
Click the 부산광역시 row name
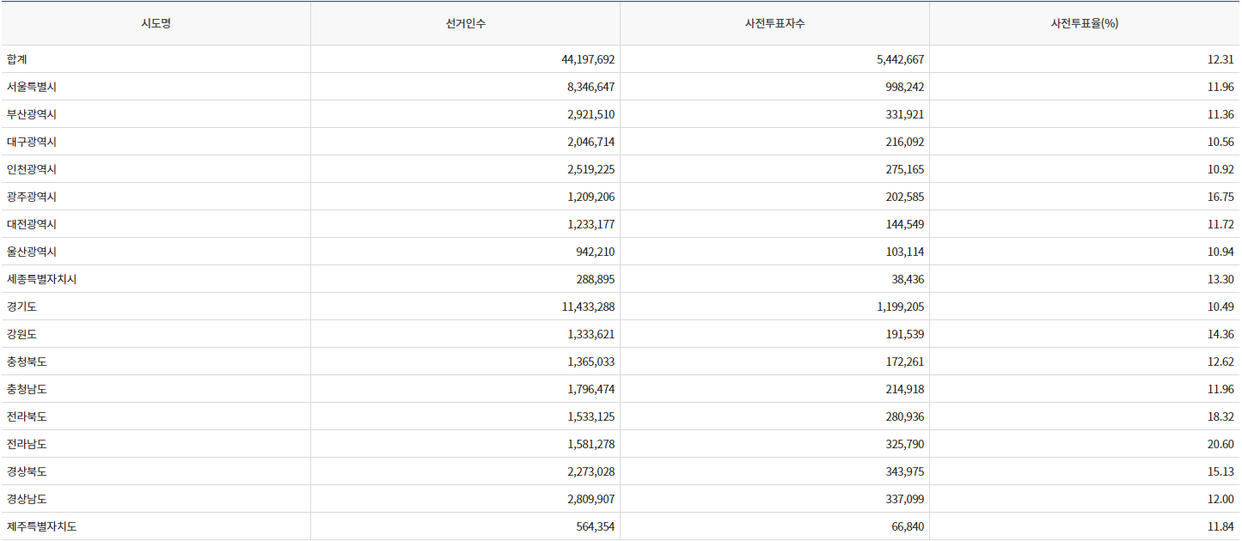click(x=32, y=114)
